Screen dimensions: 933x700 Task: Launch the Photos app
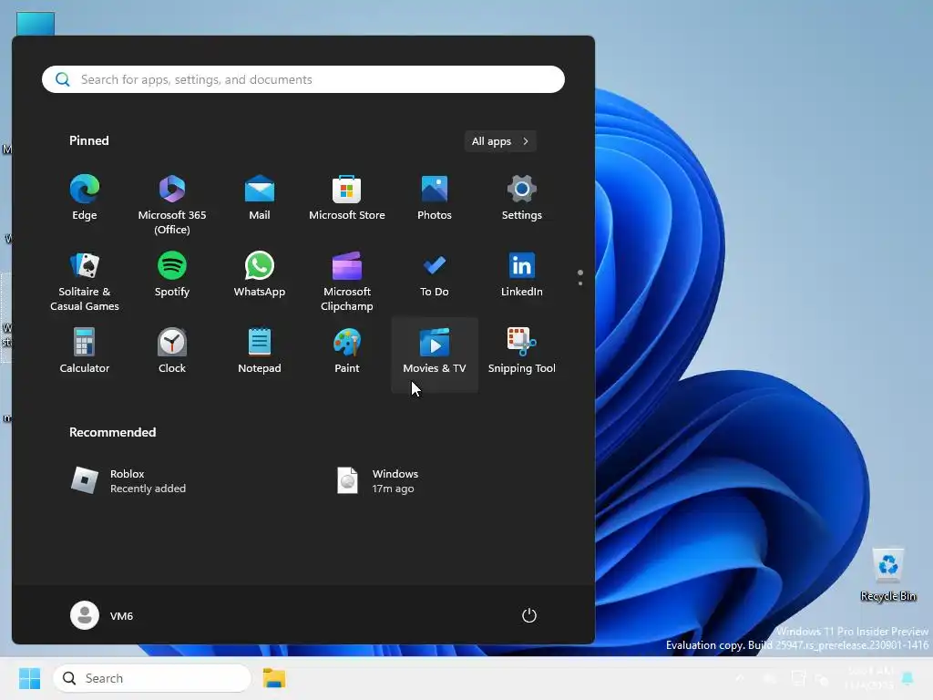click(x=435, y=199)
